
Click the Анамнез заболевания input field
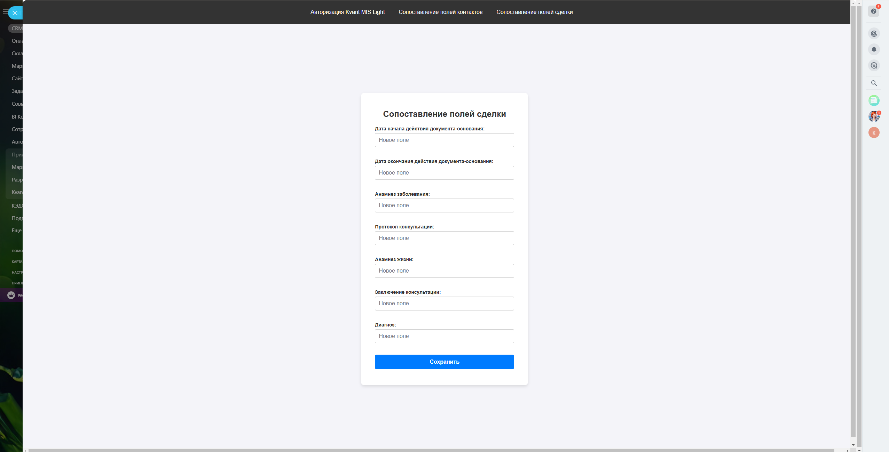click(444, 205)
